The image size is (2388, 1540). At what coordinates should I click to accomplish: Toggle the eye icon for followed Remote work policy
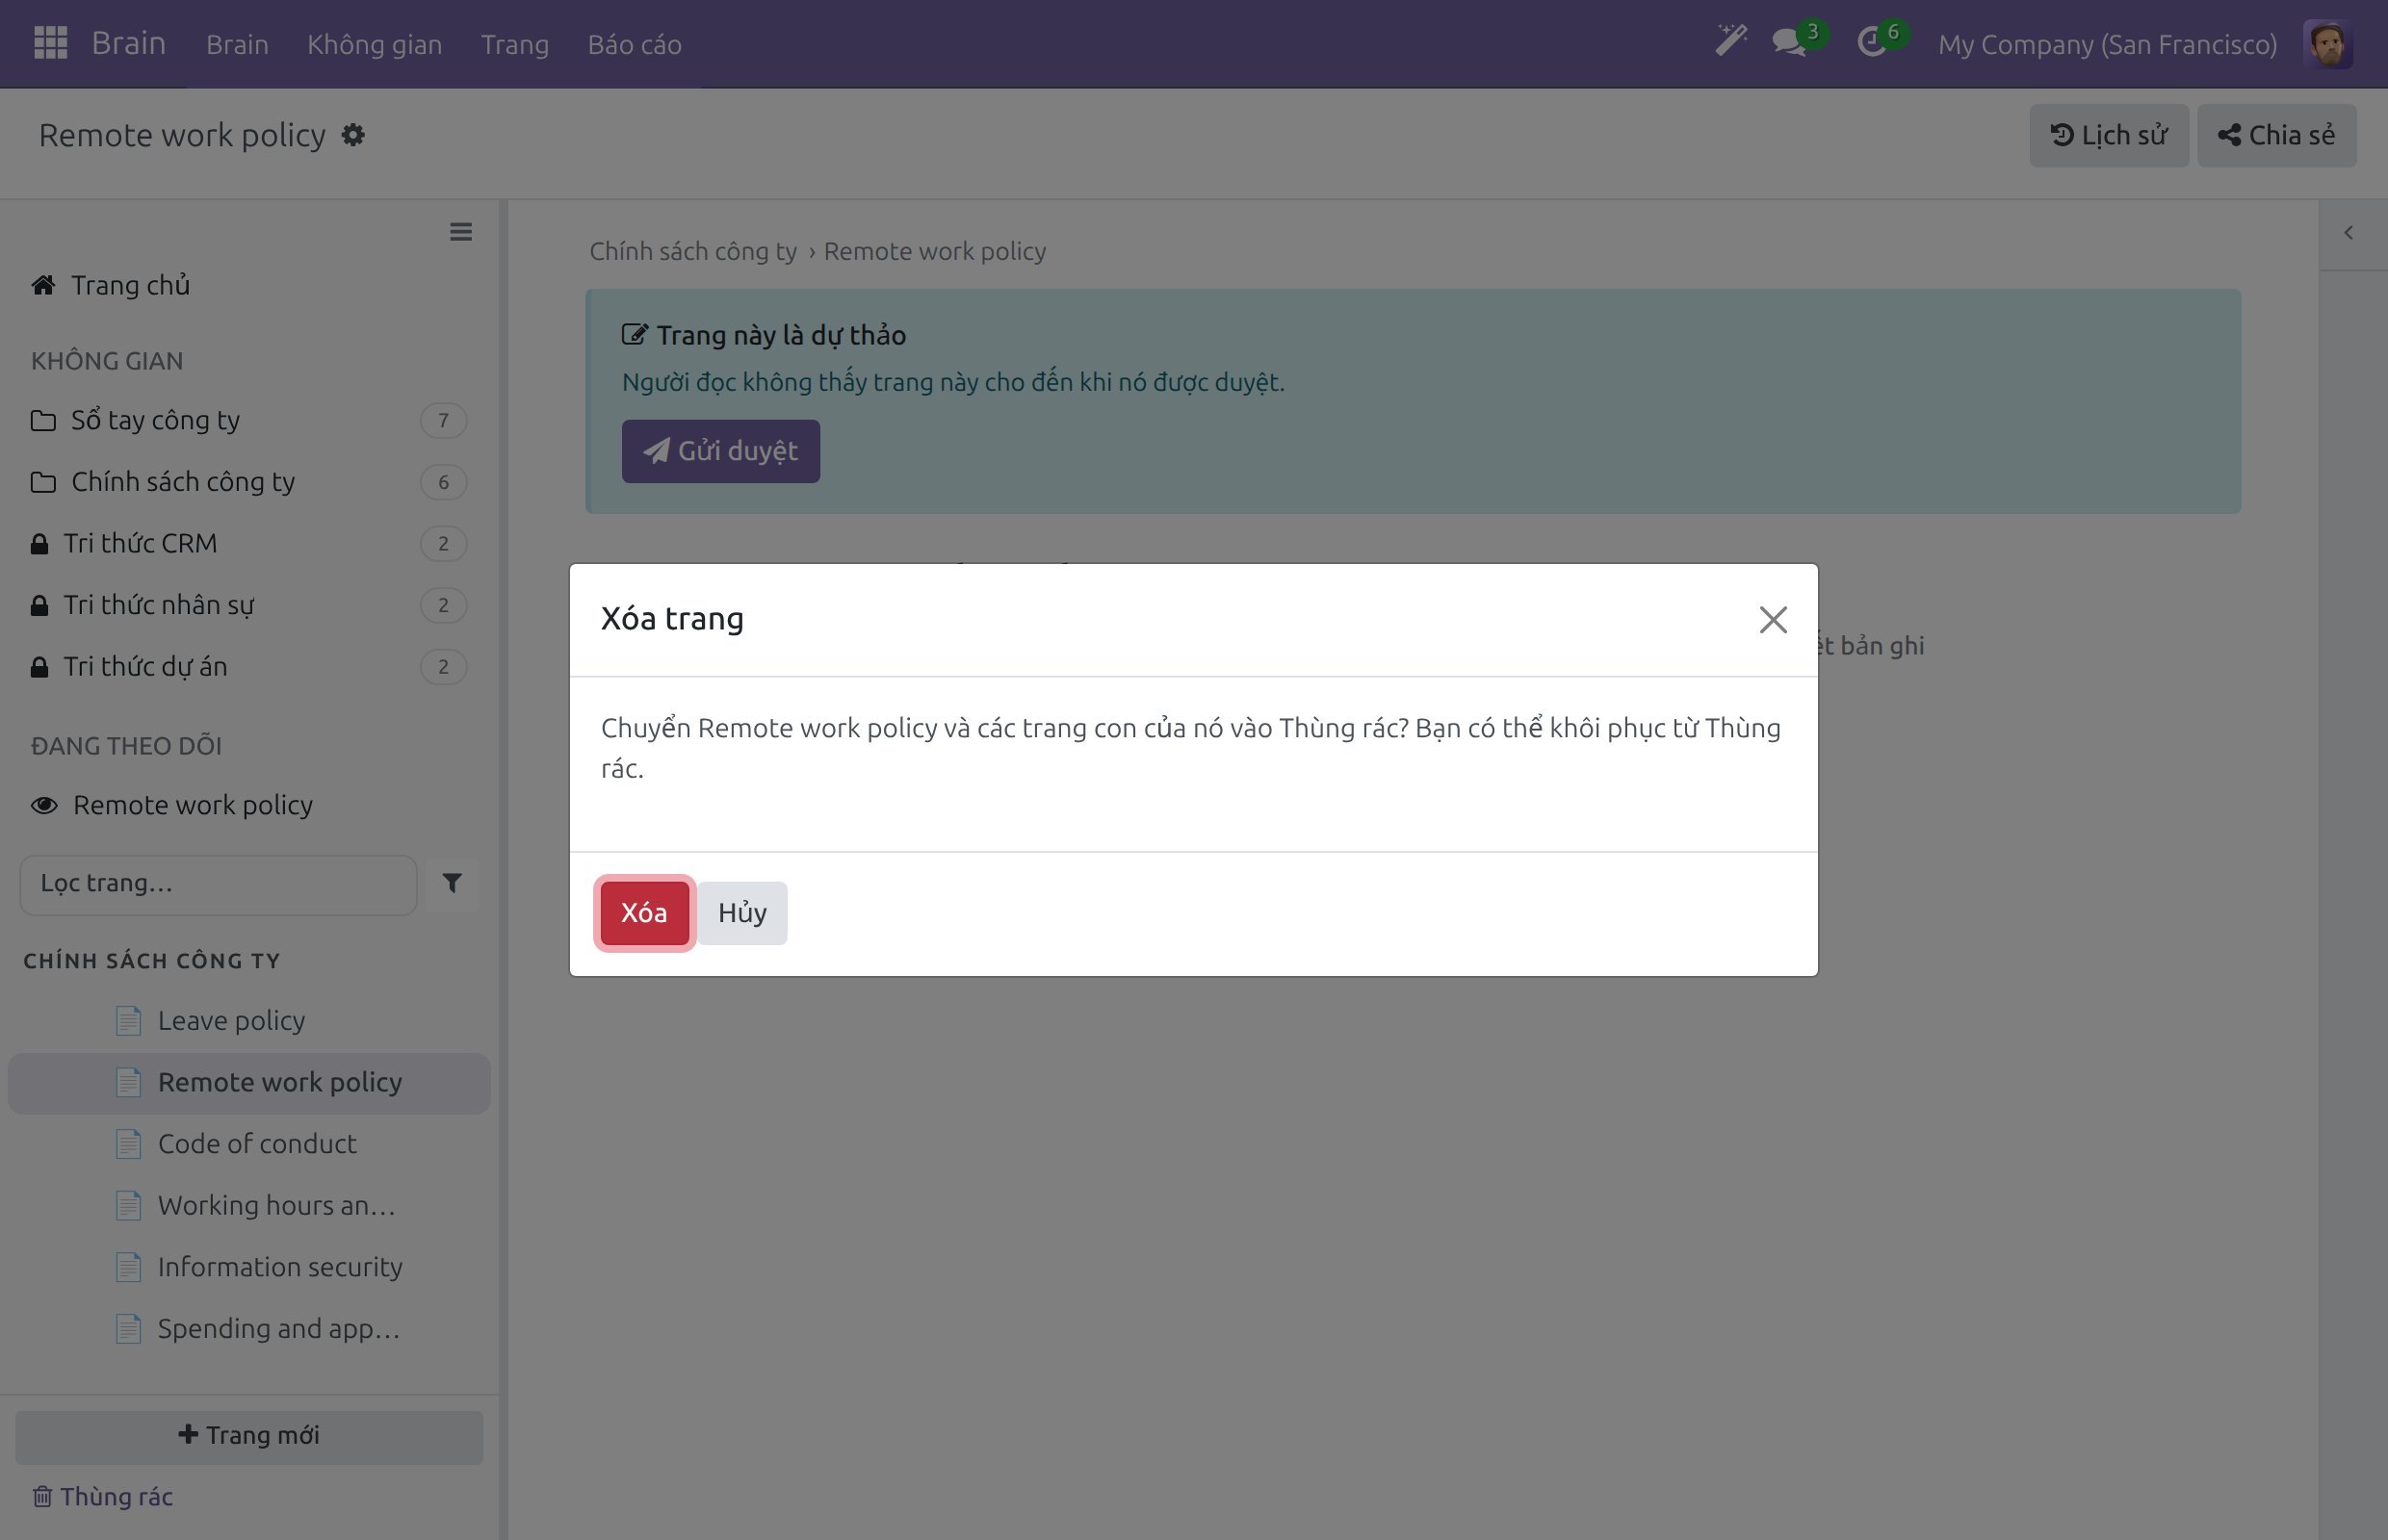44,805
